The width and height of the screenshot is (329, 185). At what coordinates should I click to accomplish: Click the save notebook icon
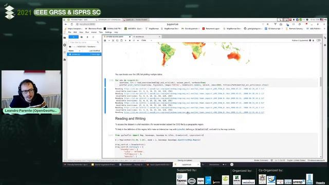click(x=105, y=41)
